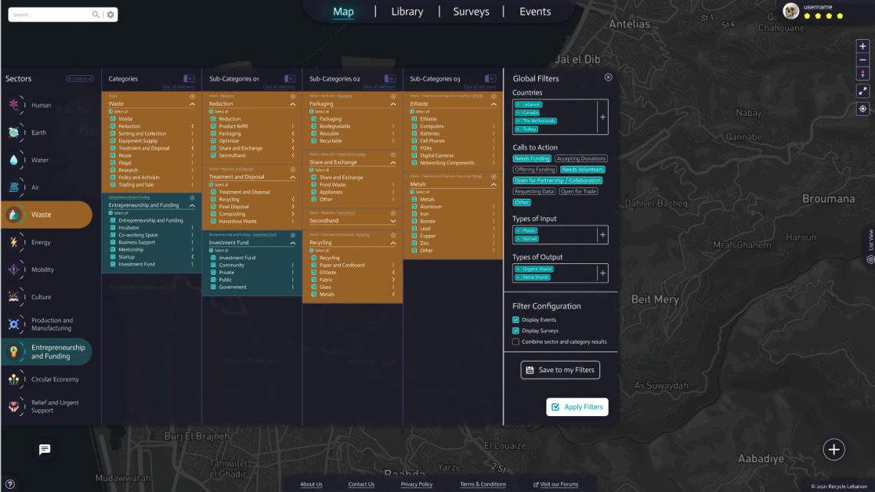Viewport: 875px width, 492px height.
Task: Select the Earth sector icon
Action: (x=14, y=132)
